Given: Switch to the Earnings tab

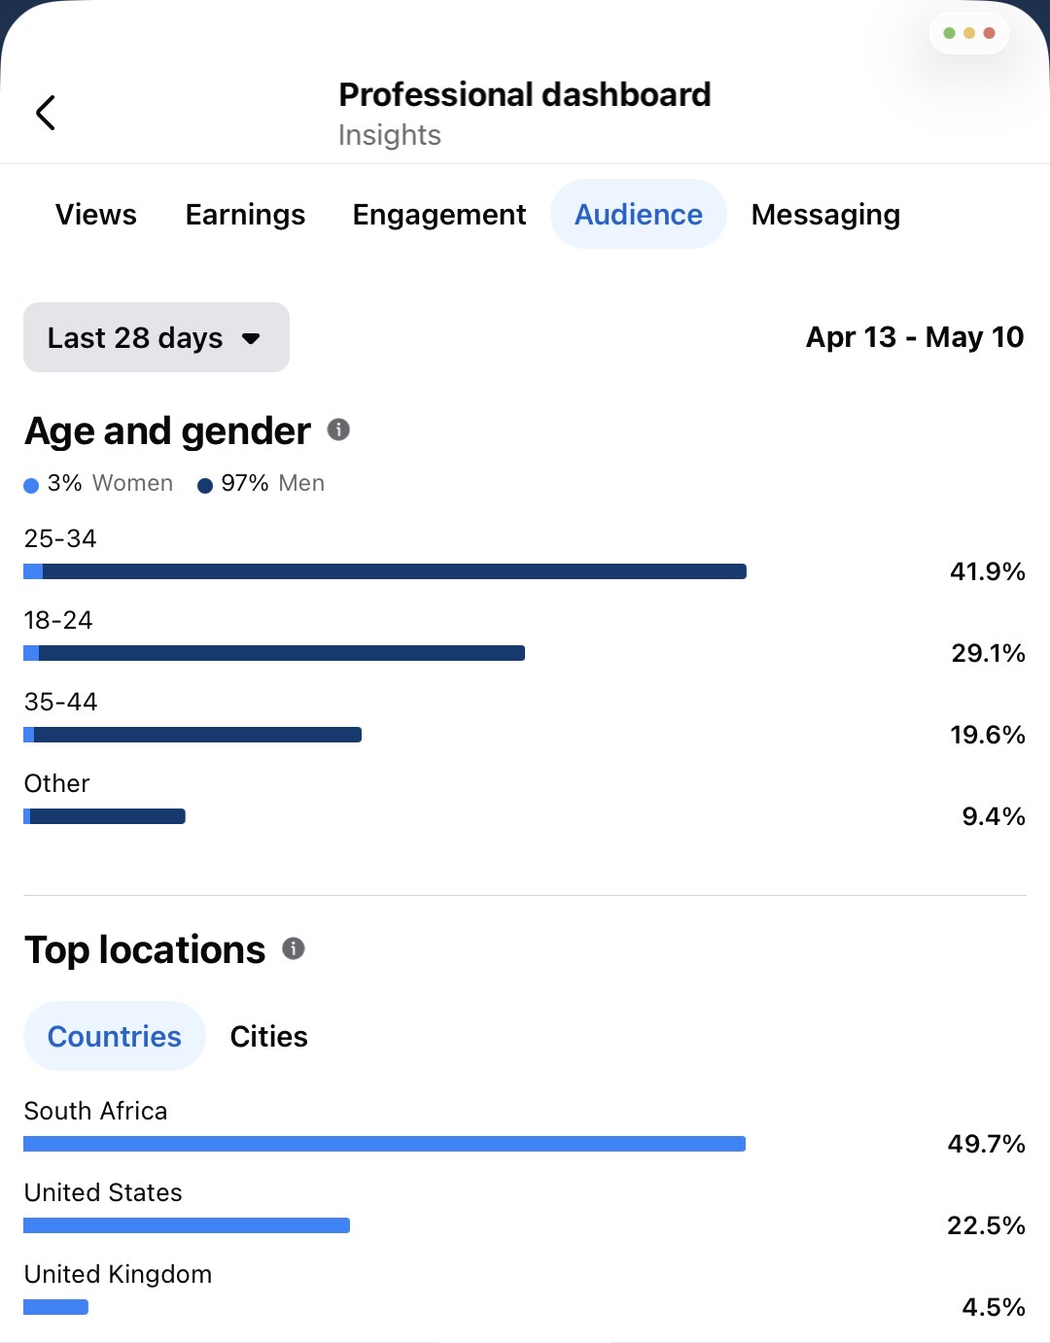Looking at the screenshot, I should point(246,214).
